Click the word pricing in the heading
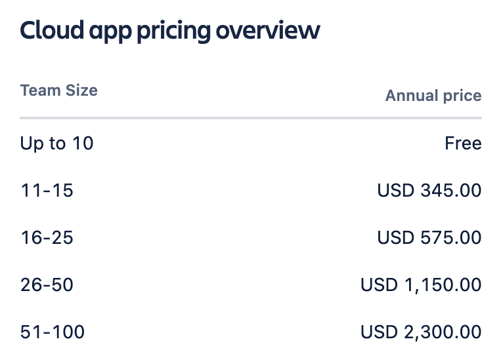503x354 pixels. pos(174,32)
